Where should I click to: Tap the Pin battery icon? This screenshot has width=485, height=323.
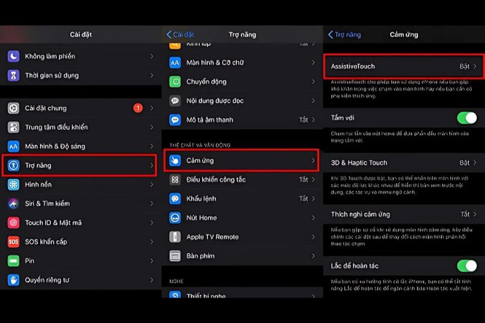13,261
